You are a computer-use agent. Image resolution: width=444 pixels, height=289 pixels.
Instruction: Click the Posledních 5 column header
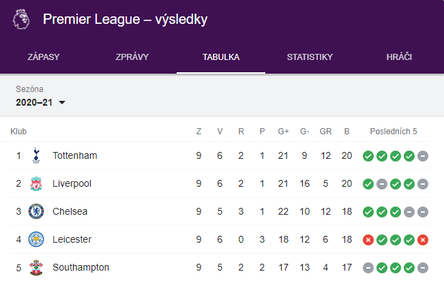click(x=394, y=132)
